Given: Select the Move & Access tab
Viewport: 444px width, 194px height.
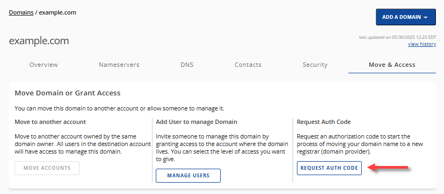Looking at the screenshot, I should coord(392,65).
